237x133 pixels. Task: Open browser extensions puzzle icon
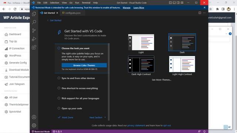[217, 9]
